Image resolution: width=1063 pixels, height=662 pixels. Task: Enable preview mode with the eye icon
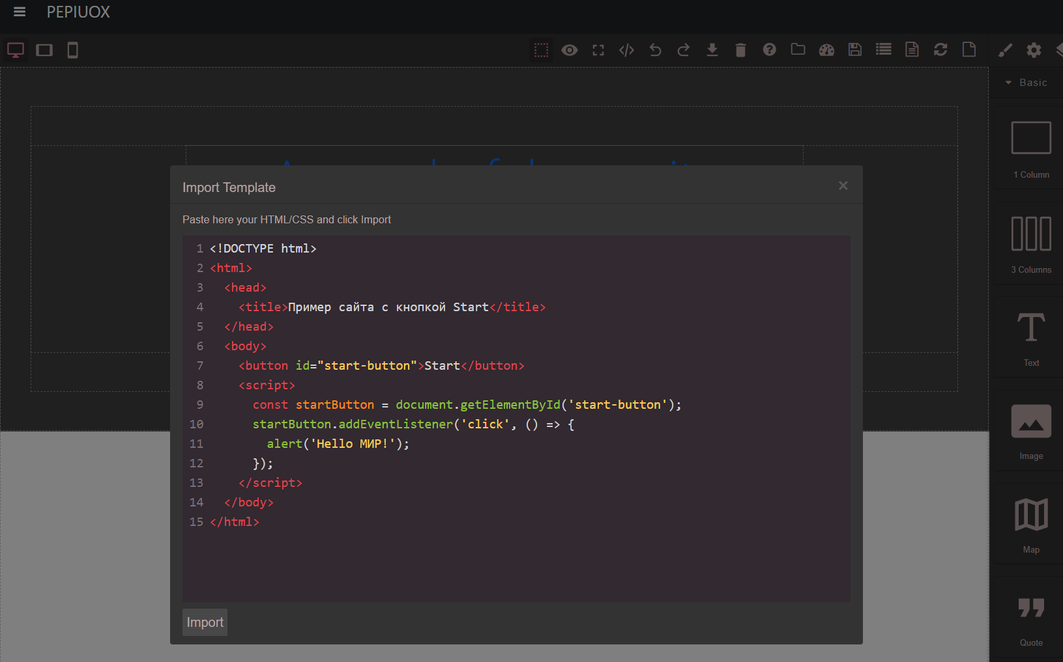[570, 49]
